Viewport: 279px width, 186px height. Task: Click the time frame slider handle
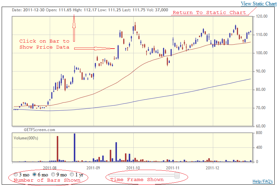pos(177,176)
